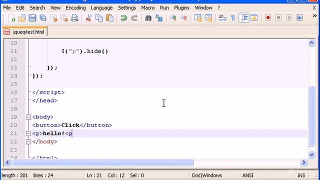Open the Macro menu
This screenshot has width=320, height=180.
[x=148, y=8]
